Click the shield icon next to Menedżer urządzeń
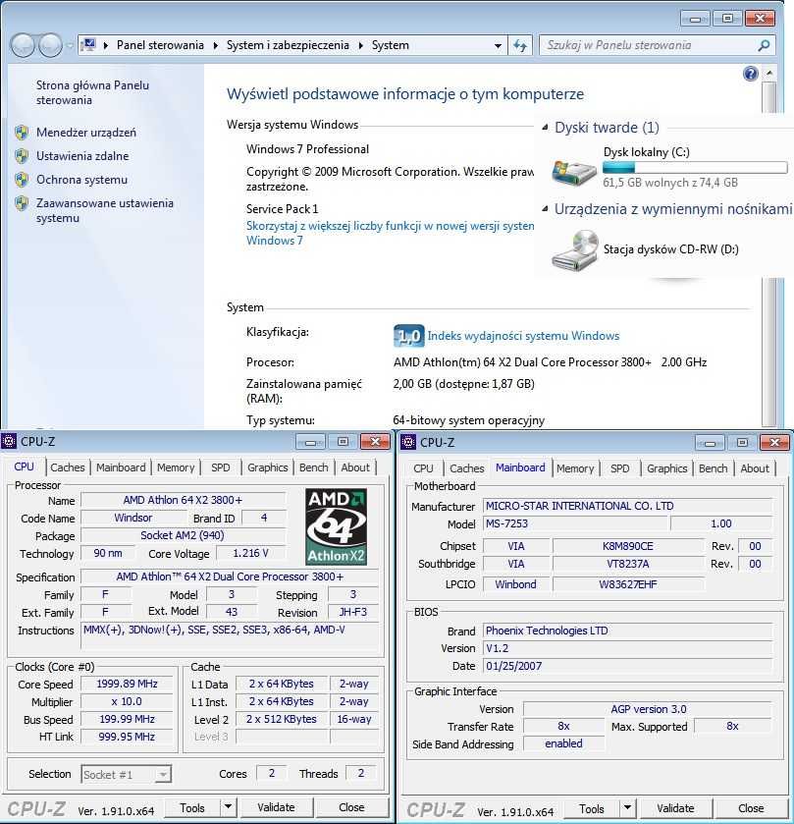The image size is (794, 824). pos(22,133)
